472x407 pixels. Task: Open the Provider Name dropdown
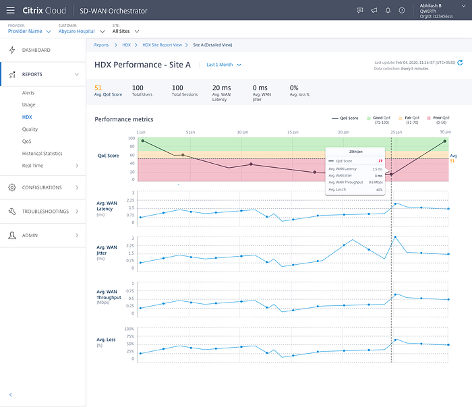click(x=29, y=31)
